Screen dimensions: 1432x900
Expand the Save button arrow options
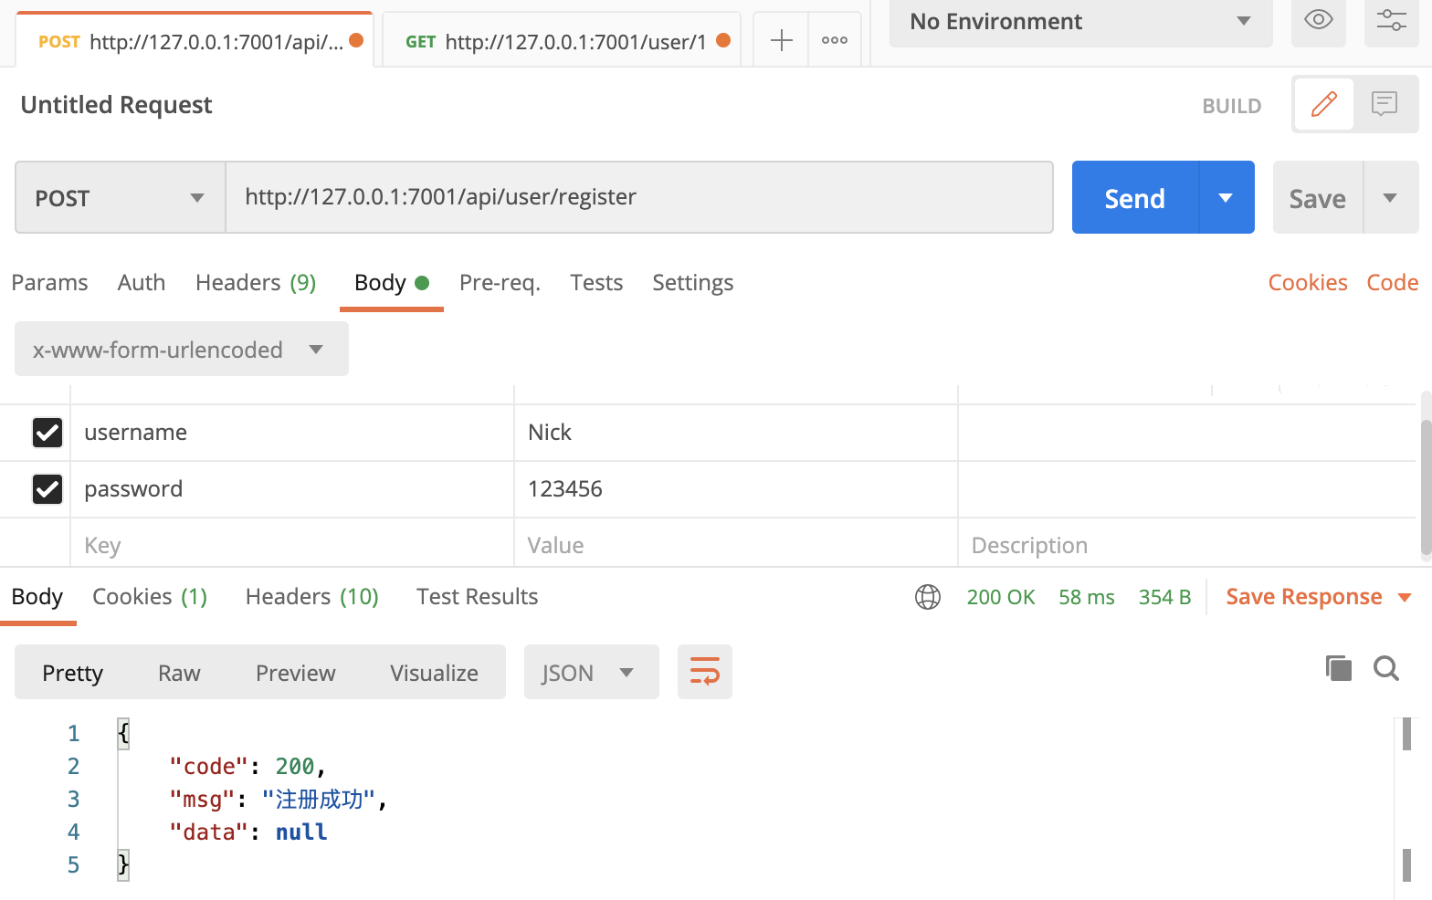coord(1390,197)
